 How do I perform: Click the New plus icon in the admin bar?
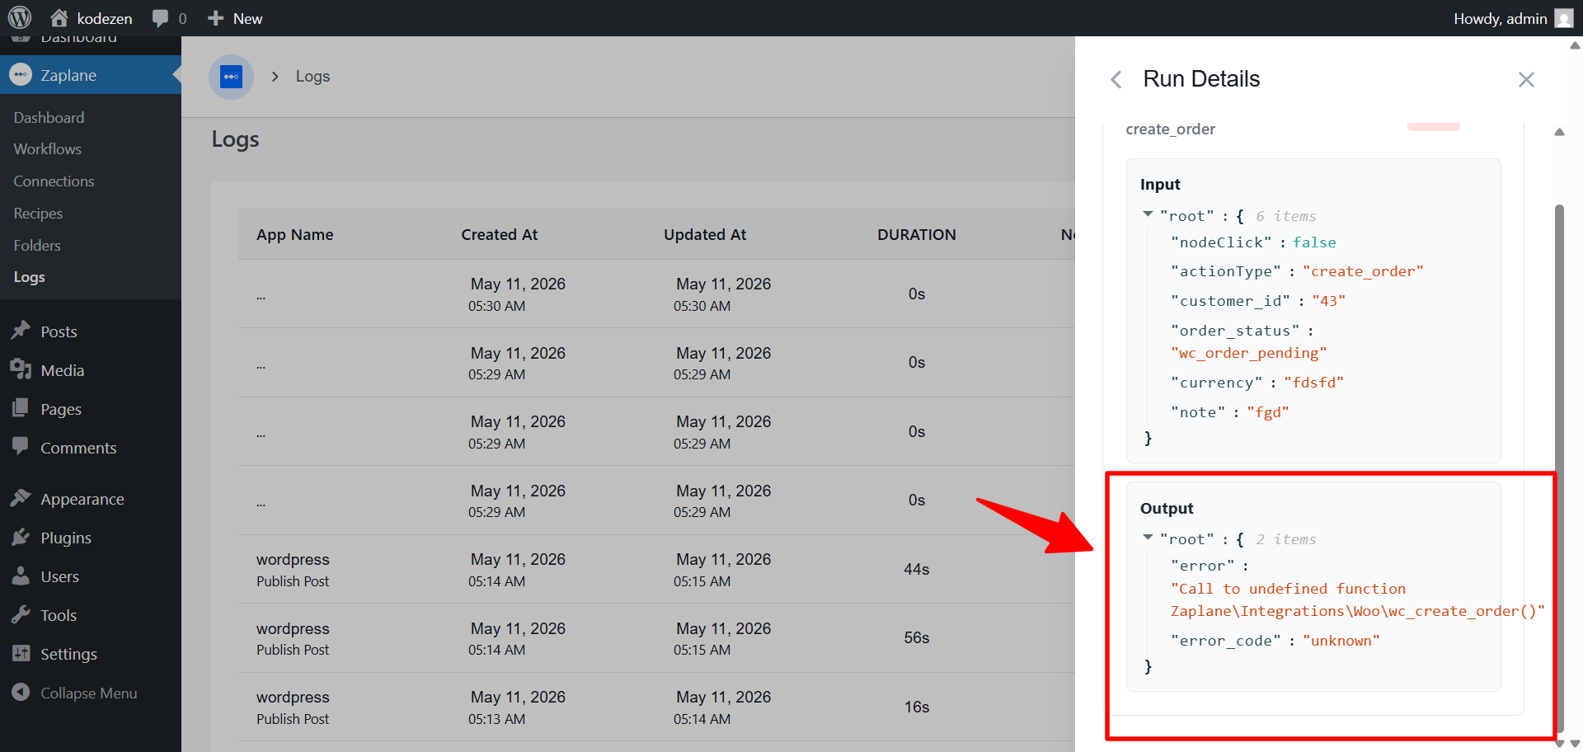coord(215,18)
